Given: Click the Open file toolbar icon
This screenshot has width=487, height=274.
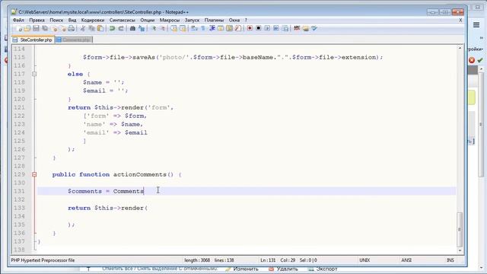Looking at the screenshot, I should coord(27,29).
